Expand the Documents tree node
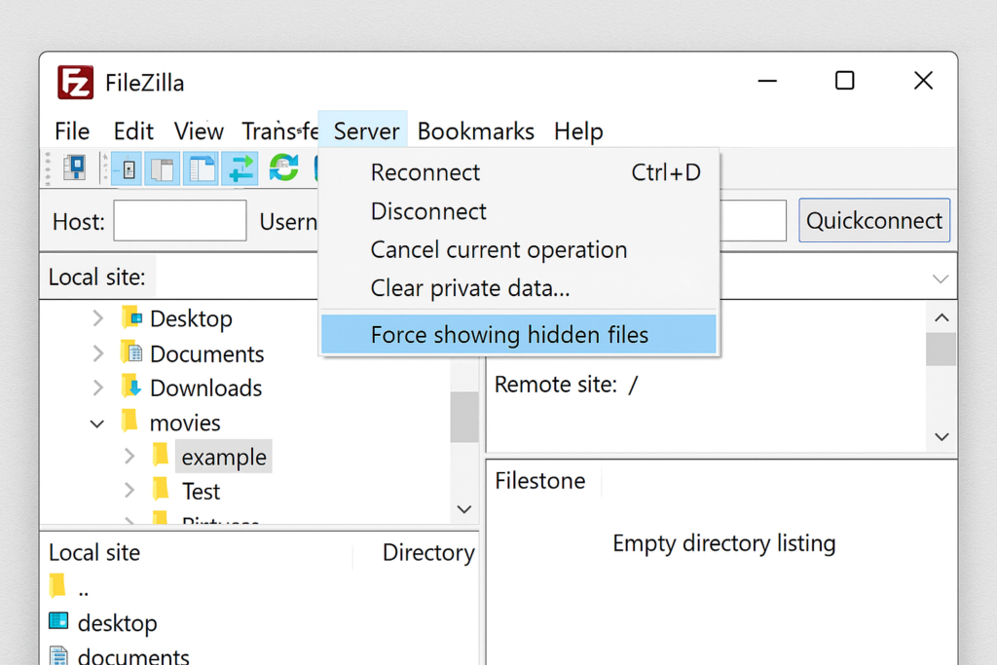Image resolution: width=997 pixels, height=665 pixels. [x=97, y=352]
